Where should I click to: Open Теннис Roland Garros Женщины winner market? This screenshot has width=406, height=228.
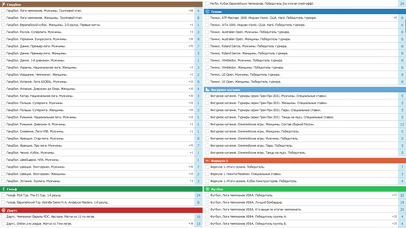point(249,53)
